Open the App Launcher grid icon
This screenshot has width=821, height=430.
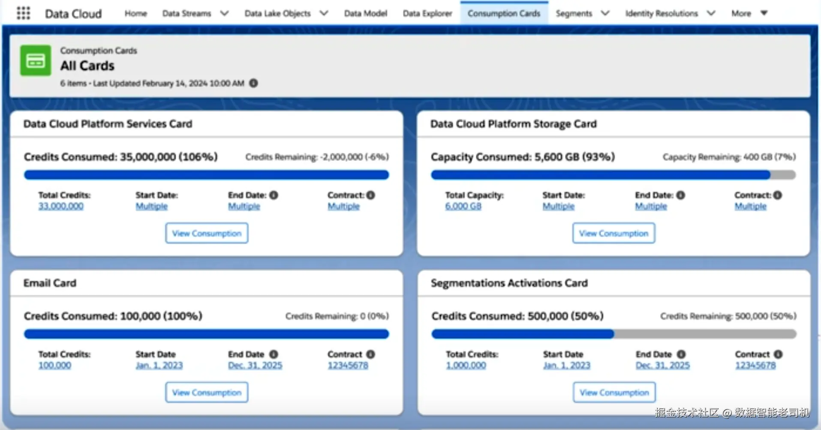(24, 13)
